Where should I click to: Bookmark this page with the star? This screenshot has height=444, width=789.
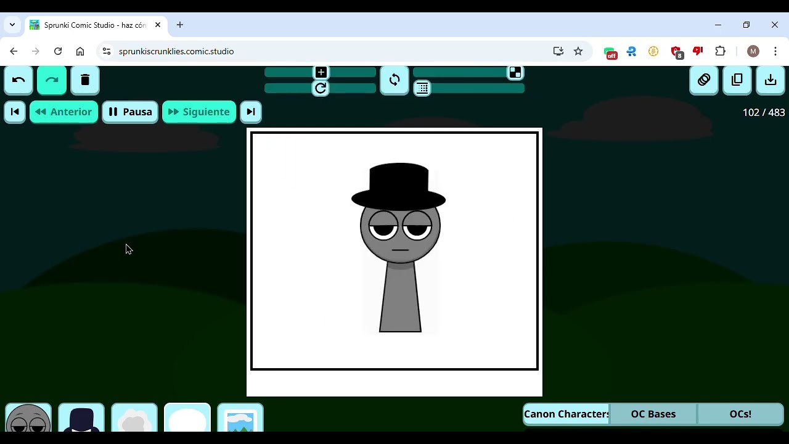click(x=578, y=51)
